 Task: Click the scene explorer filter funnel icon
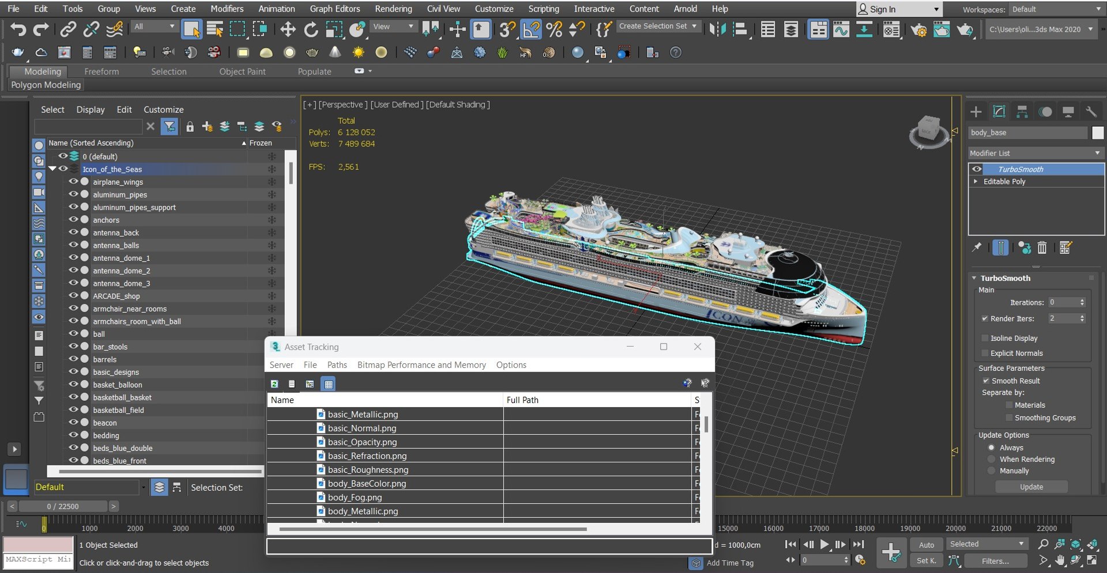170,126
